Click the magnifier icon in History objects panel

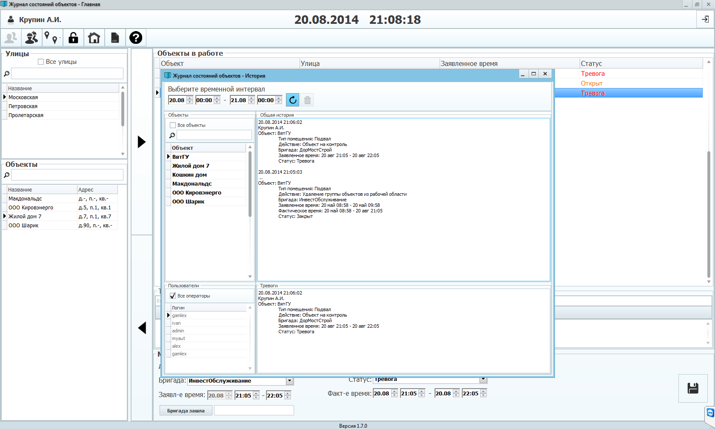[172, 135]
